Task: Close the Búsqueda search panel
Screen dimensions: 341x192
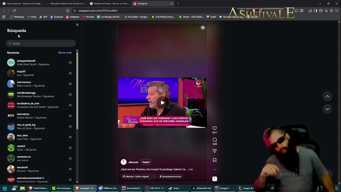Action: pos(77,25)
